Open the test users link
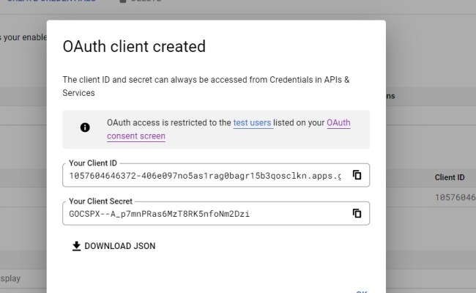This screenshot has width=476, height=293. (252, 122)
